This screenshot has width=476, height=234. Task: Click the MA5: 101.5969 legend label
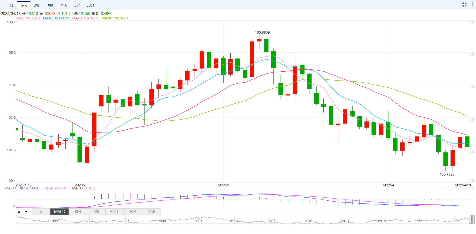pos(28,18)
